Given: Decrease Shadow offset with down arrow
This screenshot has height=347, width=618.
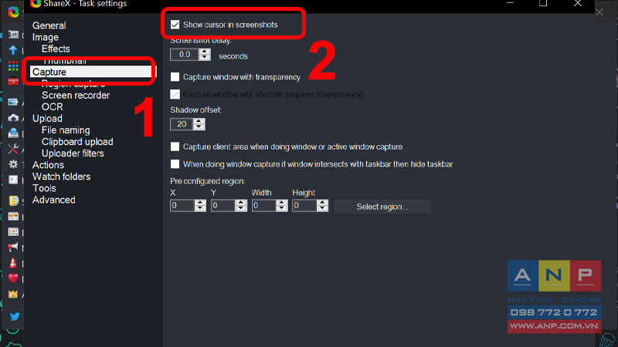Looking at the screenshot, I should [x=199, y=127].
